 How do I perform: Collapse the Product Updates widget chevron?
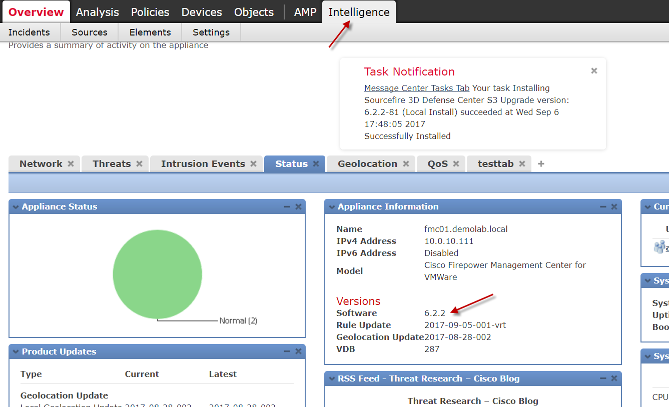click(16, 352)
